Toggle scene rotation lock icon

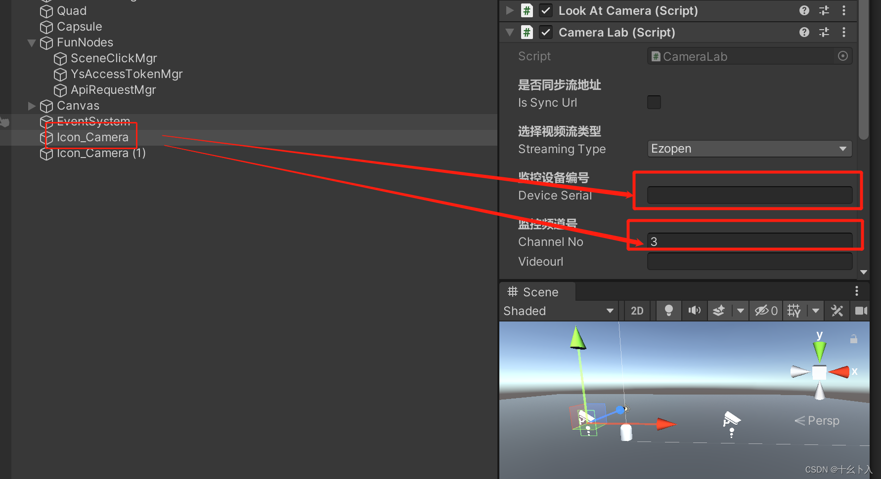click(853, 339)
